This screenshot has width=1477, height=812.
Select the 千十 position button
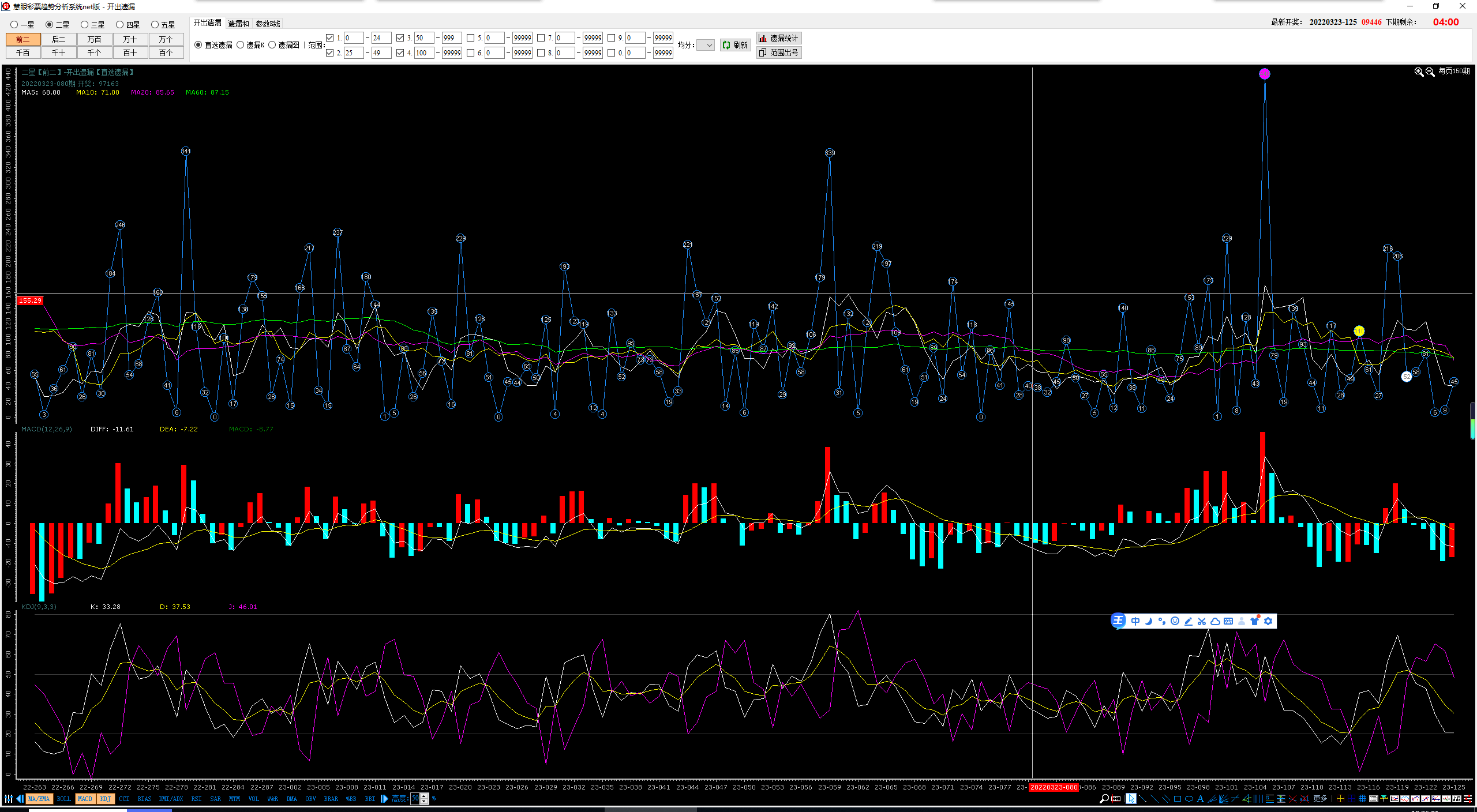pos(59,52)
